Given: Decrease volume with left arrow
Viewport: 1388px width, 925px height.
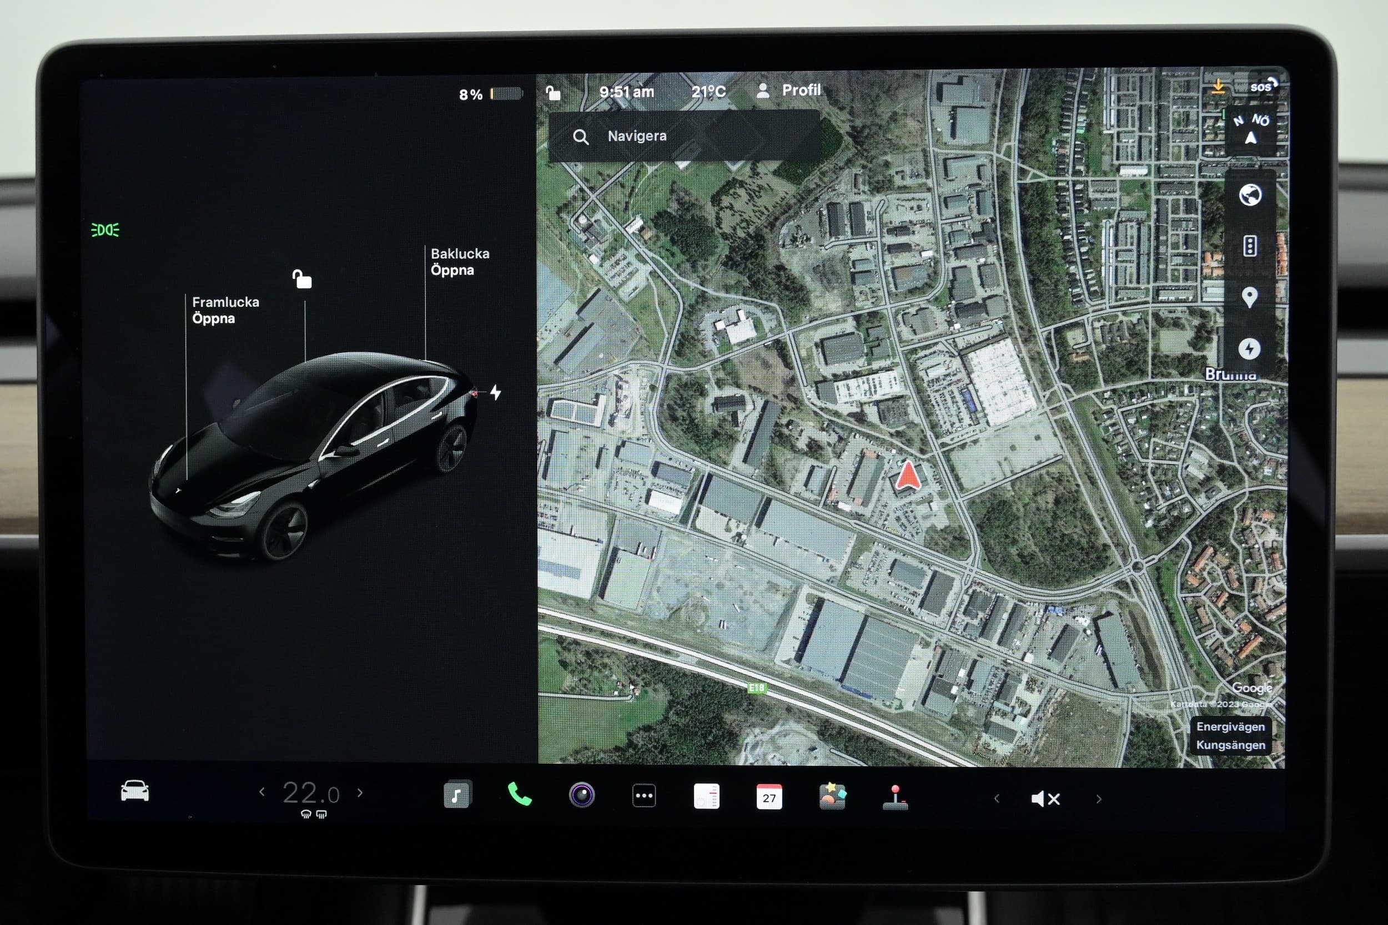Looking at the screenshot, I should pos(997,798).
